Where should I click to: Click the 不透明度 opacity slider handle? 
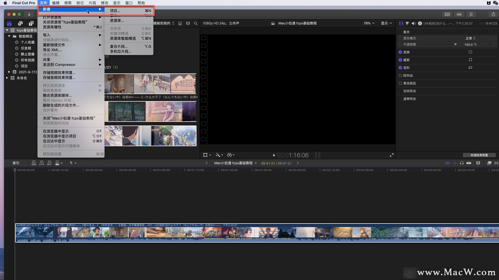(x=455, y=44)
